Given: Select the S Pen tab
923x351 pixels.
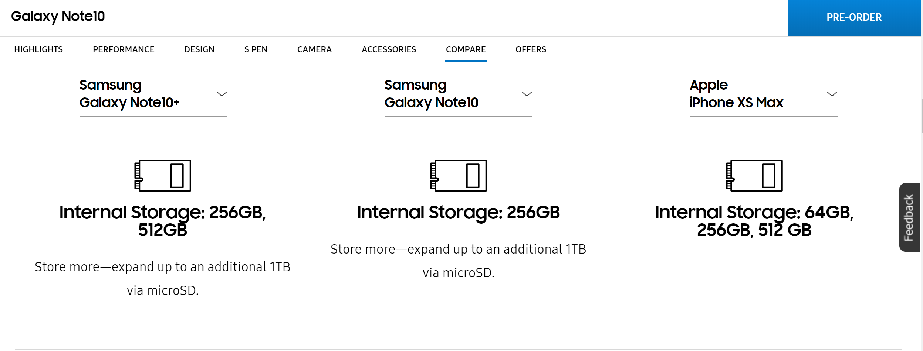Looking at the screenshot, I should (256, 49).
